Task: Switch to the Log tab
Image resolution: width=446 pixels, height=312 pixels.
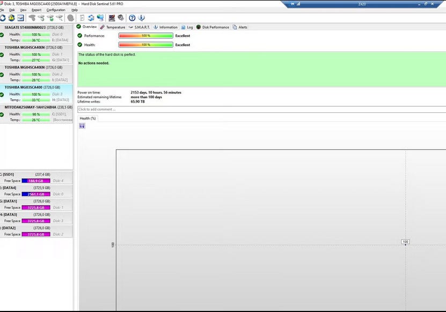Action: pyautogui.click(x=187, y=27)
